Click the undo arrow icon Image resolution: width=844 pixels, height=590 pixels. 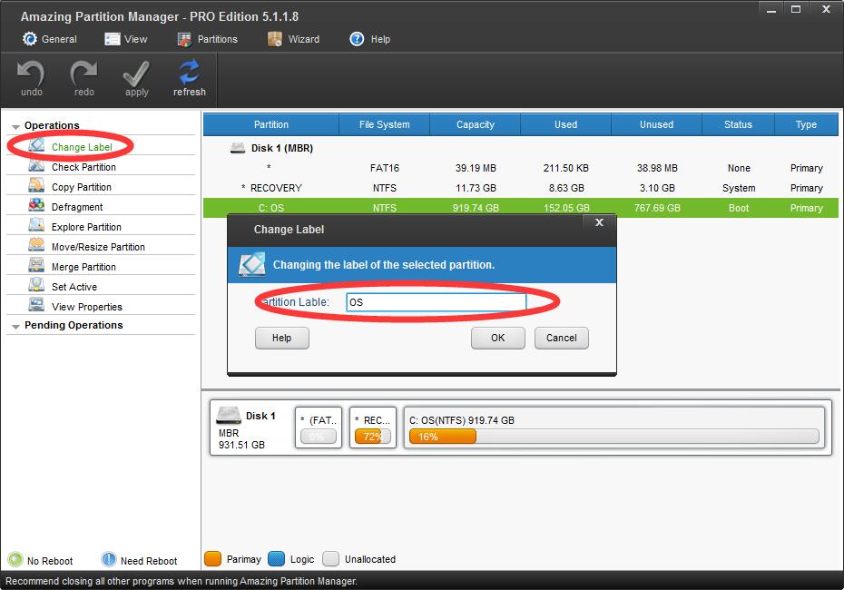31,73
